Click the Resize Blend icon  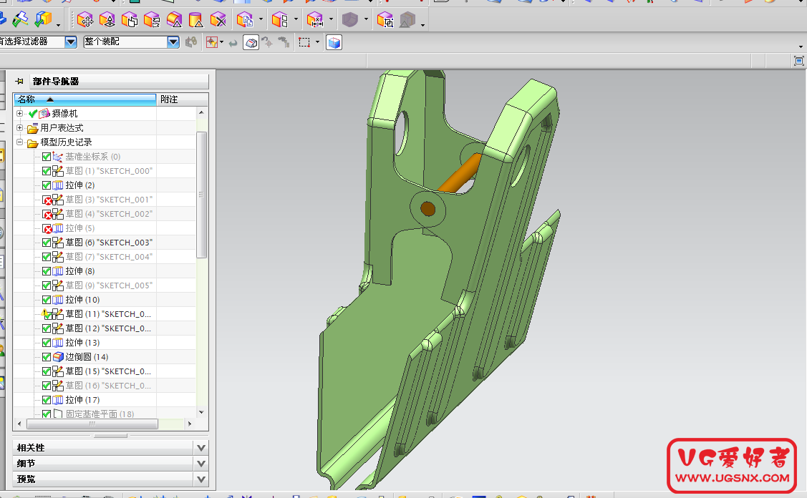(174, 20)
